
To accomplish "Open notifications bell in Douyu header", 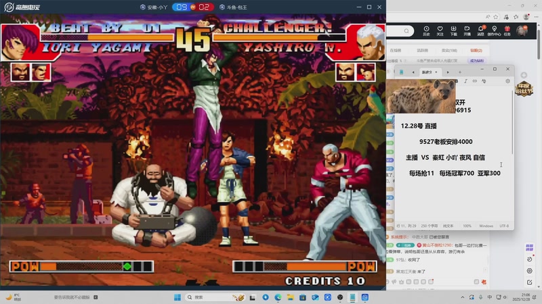I will [480, 30].
